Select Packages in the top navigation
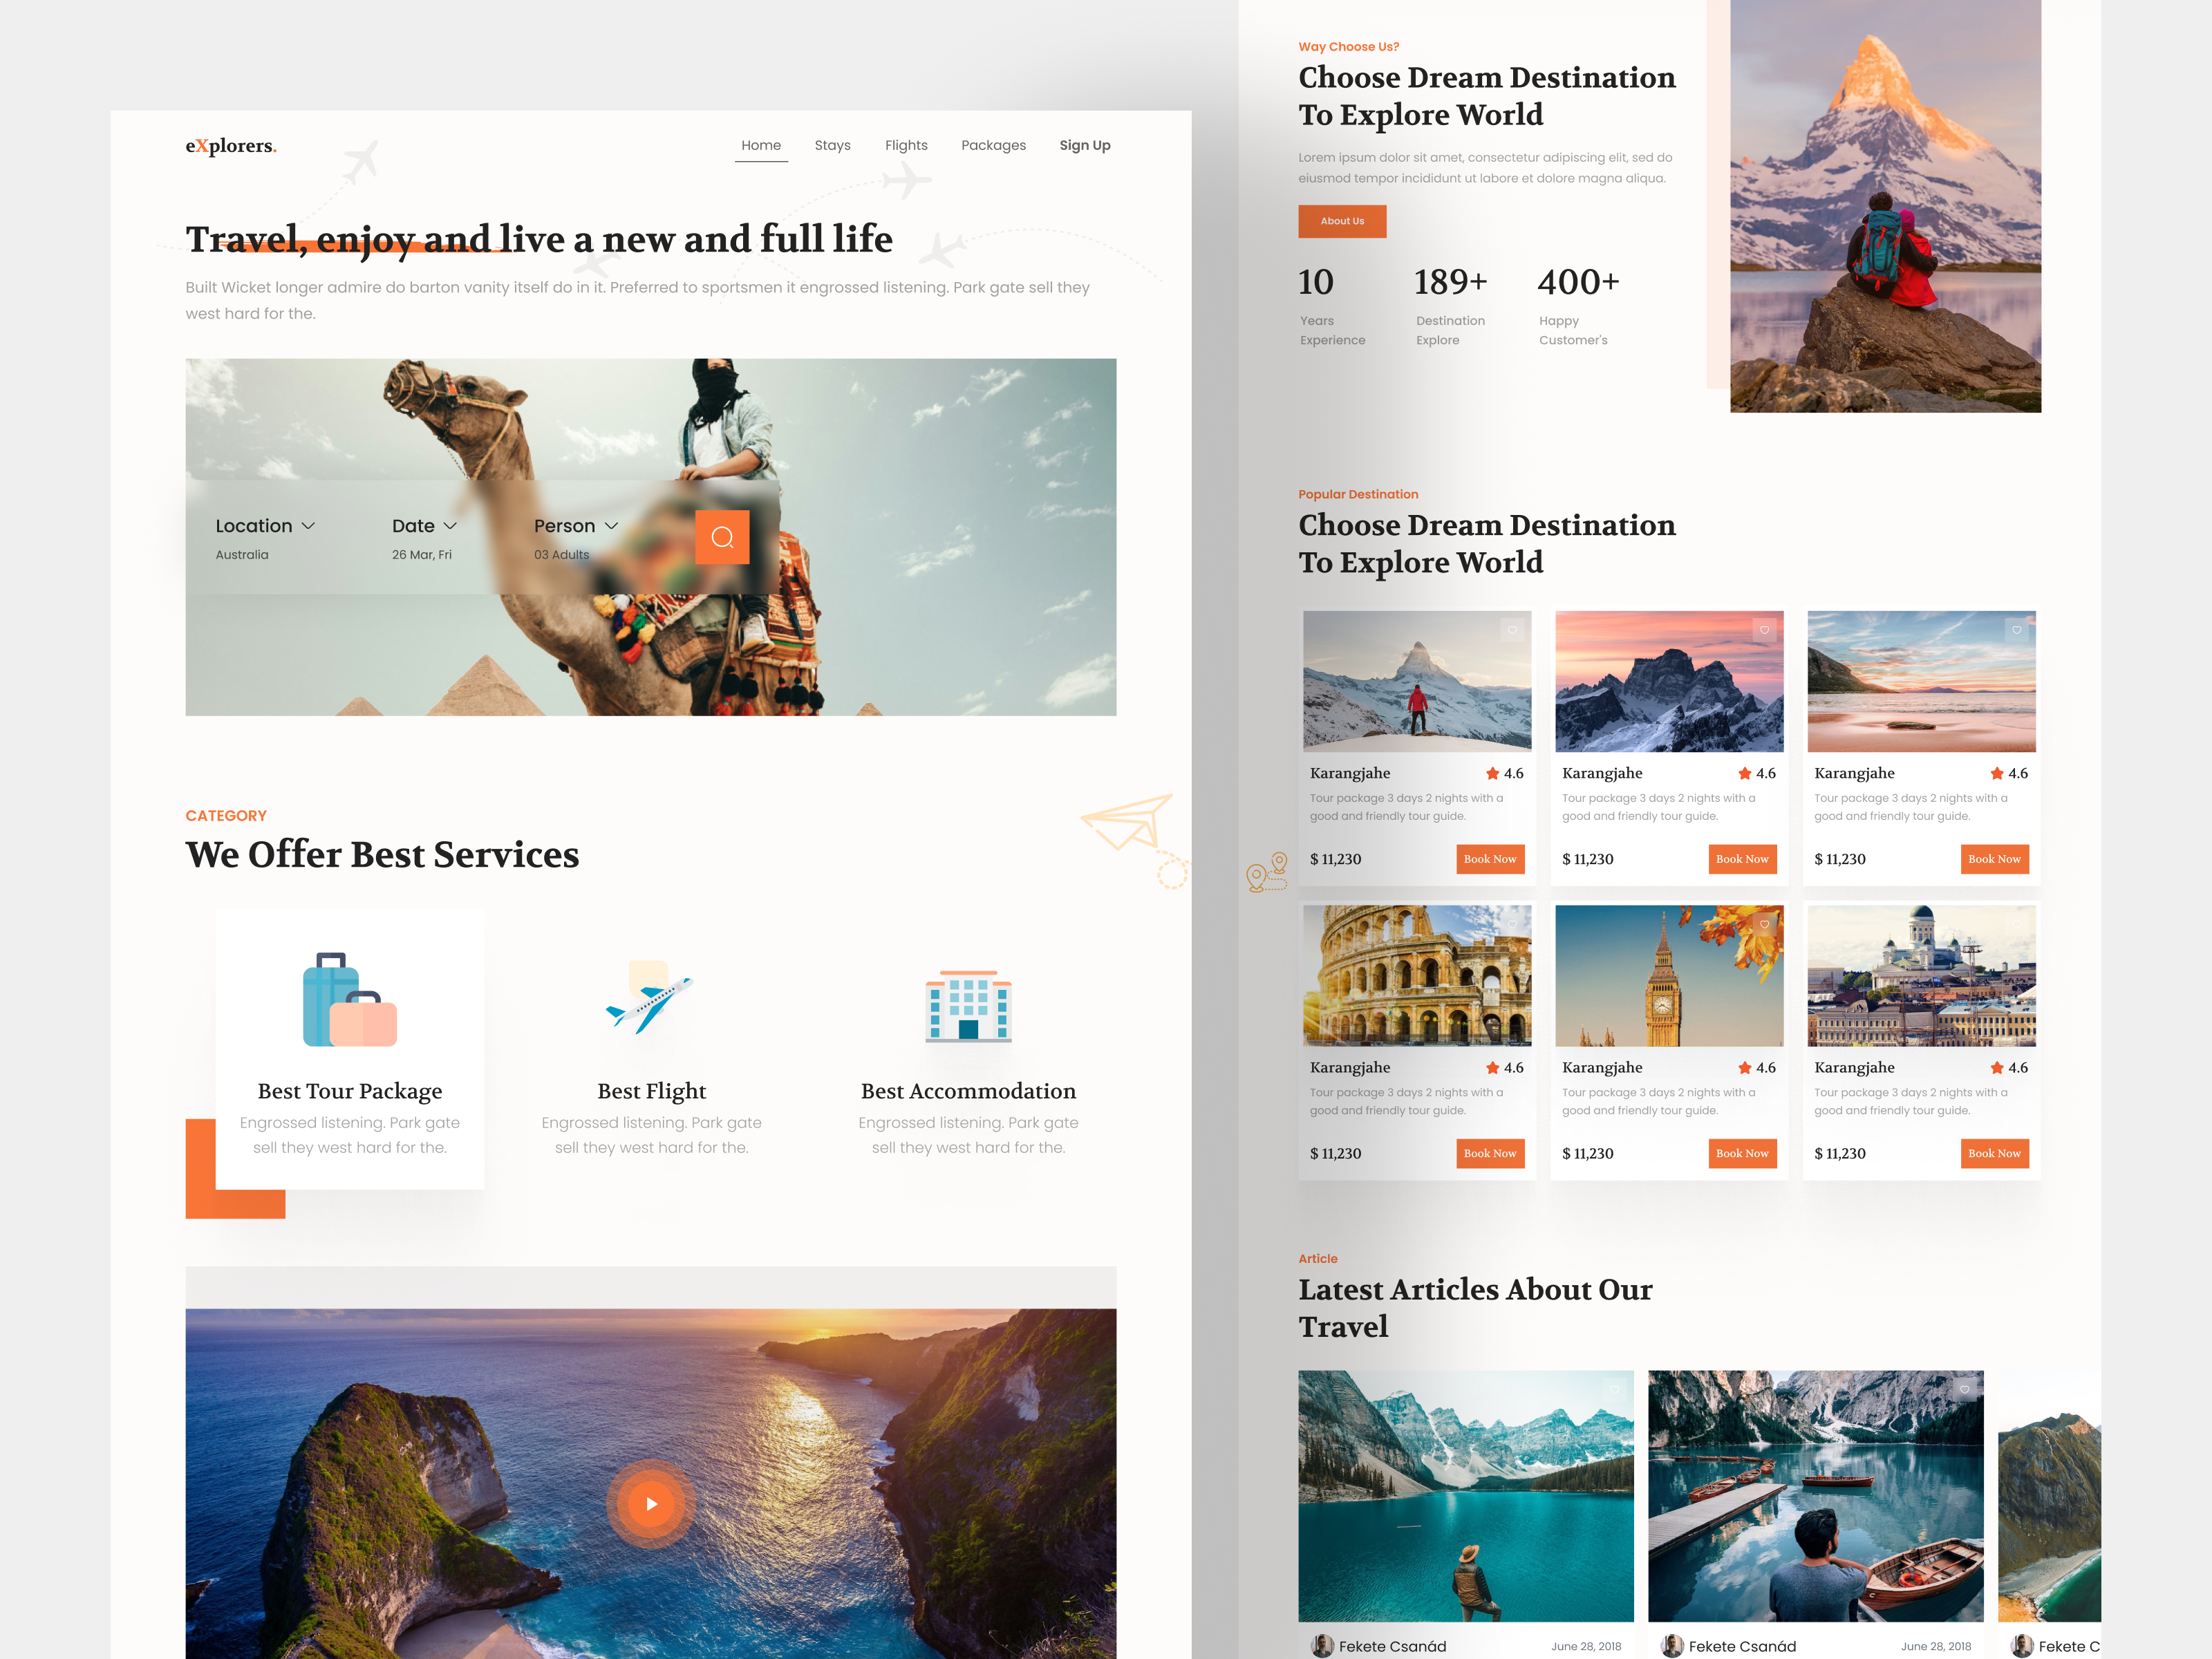 point(993,145)
